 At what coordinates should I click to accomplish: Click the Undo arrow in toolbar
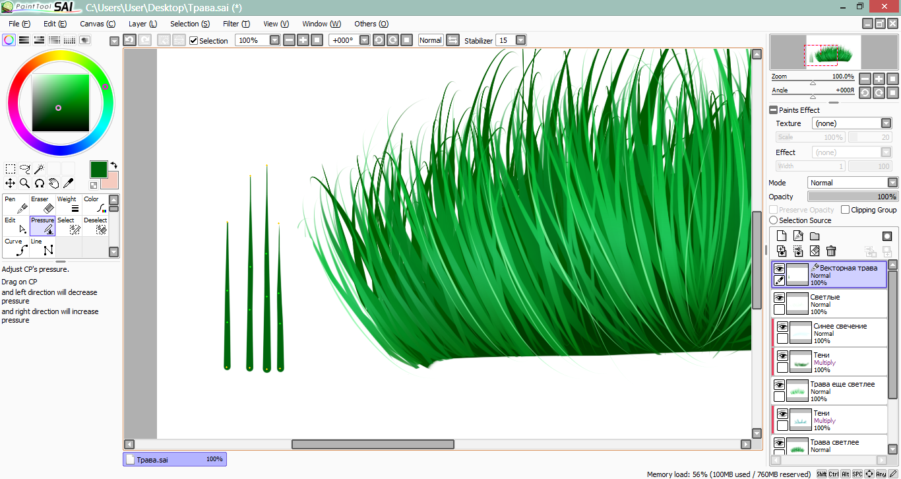[x=129, y=40]
